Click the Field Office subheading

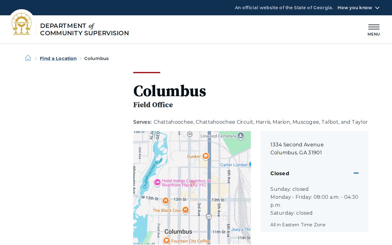click(153, 105)
